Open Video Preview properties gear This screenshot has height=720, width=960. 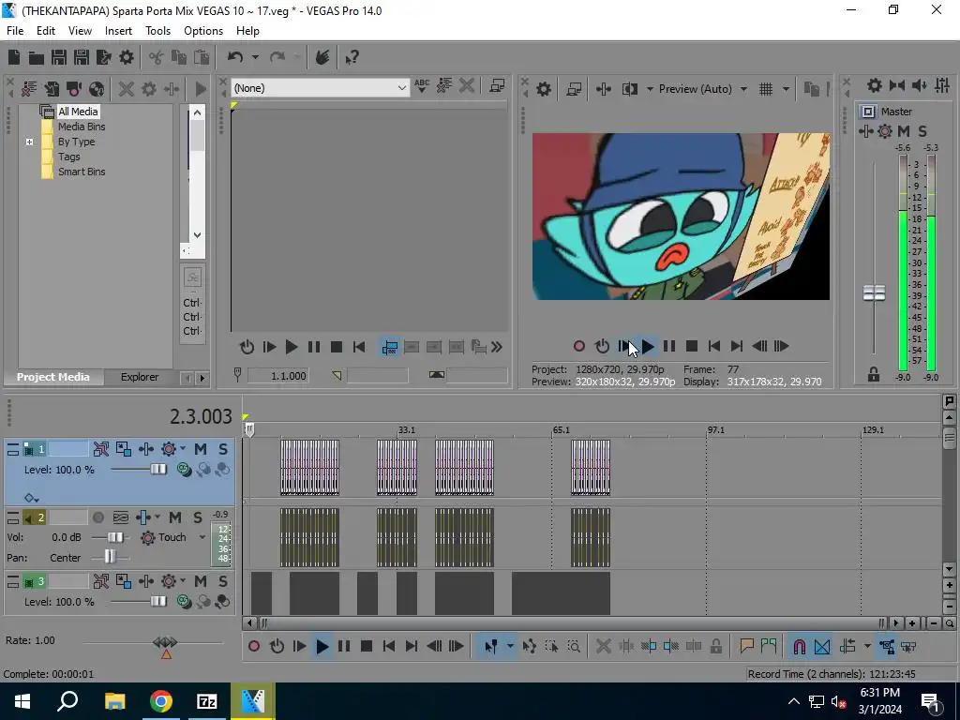[544, 89]
